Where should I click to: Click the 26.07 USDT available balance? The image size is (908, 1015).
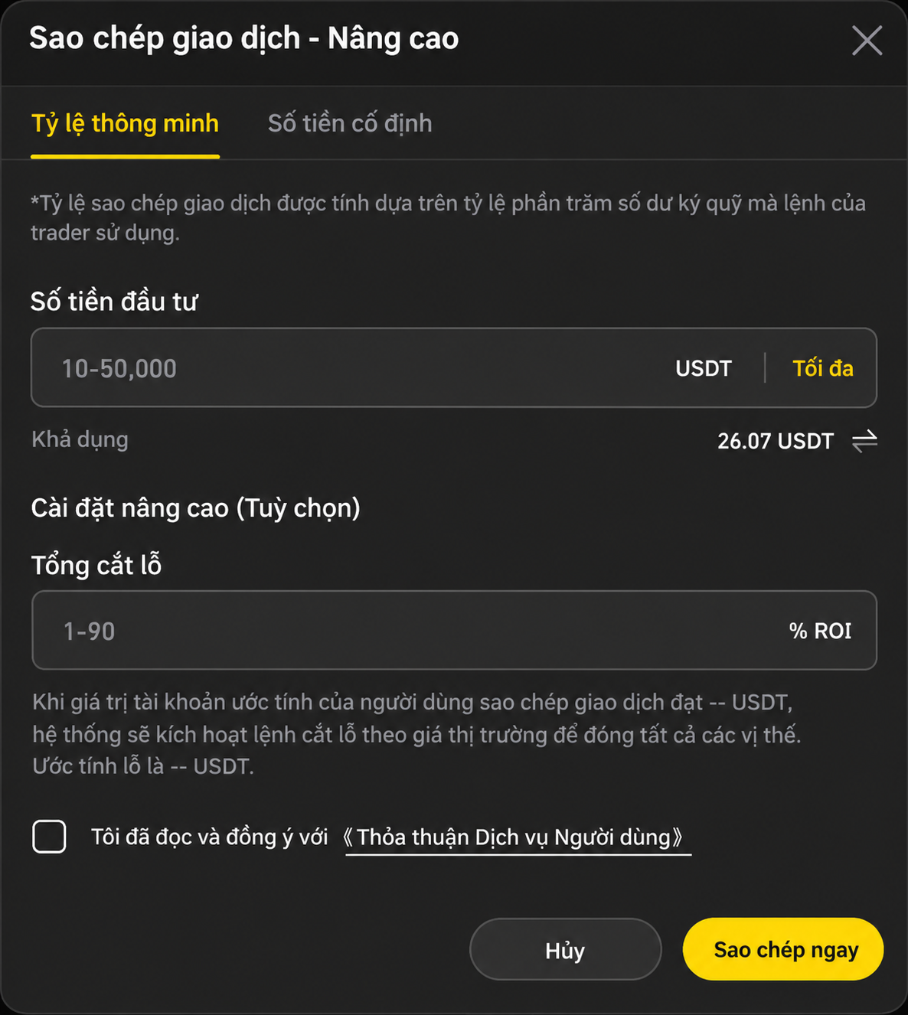[x=775, y=441]
